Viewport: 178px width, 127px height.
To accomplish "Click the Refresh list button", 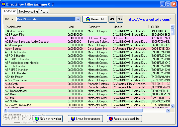I will click(95, 19).
